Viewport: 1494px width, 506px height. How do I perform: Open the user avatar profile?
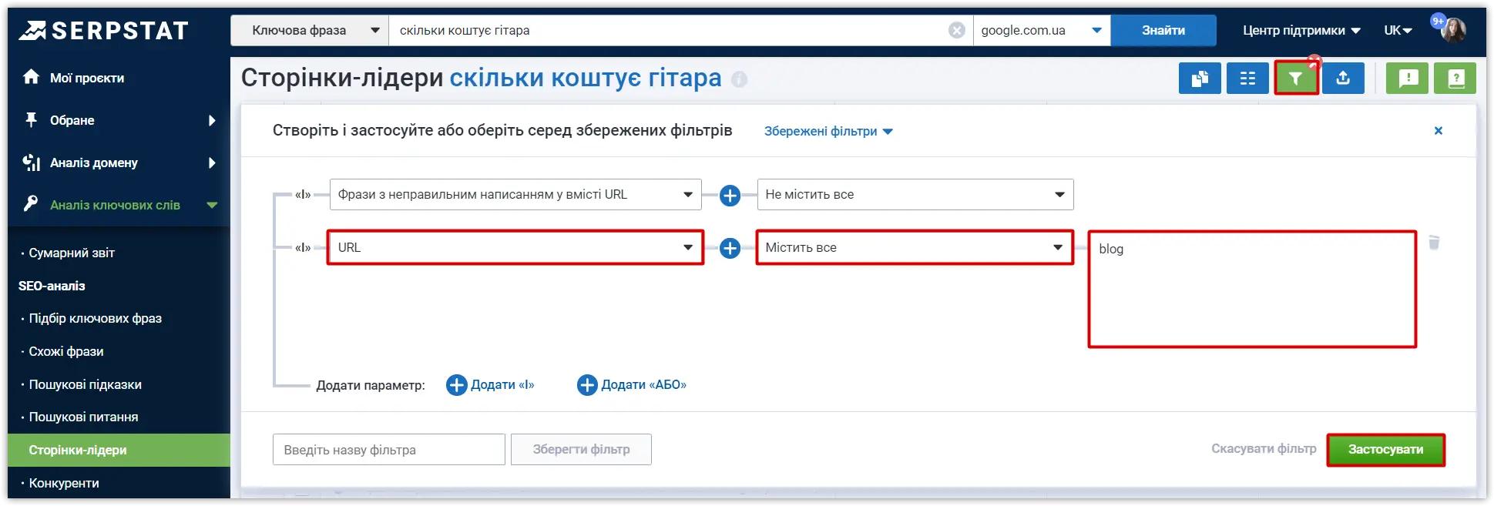[x=1453, y=30]
